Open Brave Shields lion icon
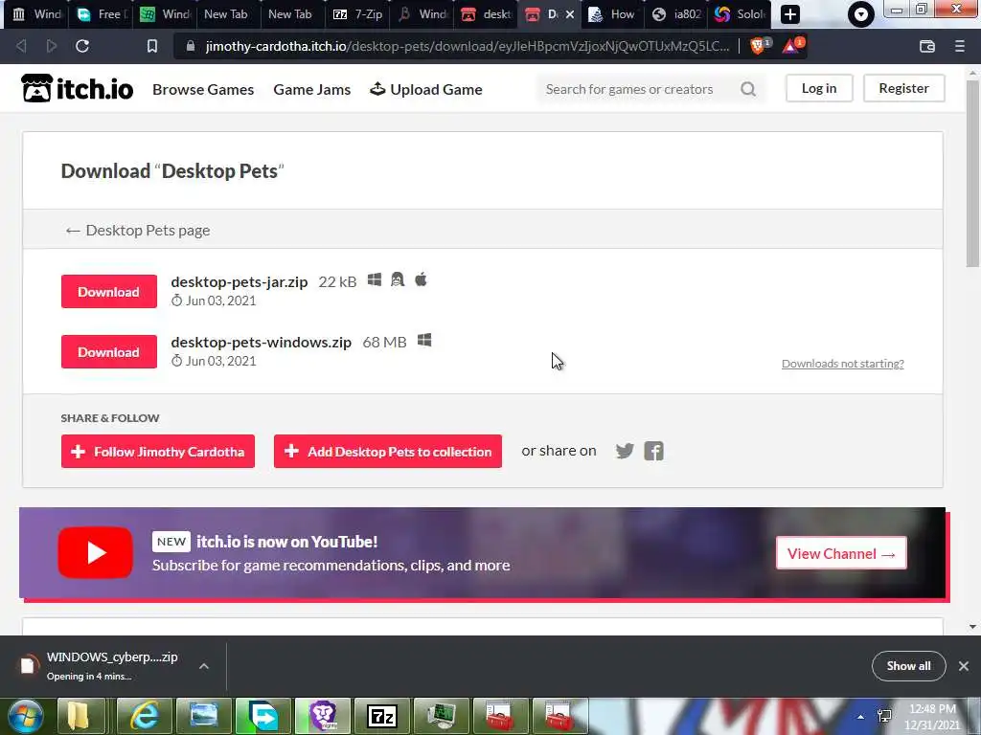 point(758,46)
